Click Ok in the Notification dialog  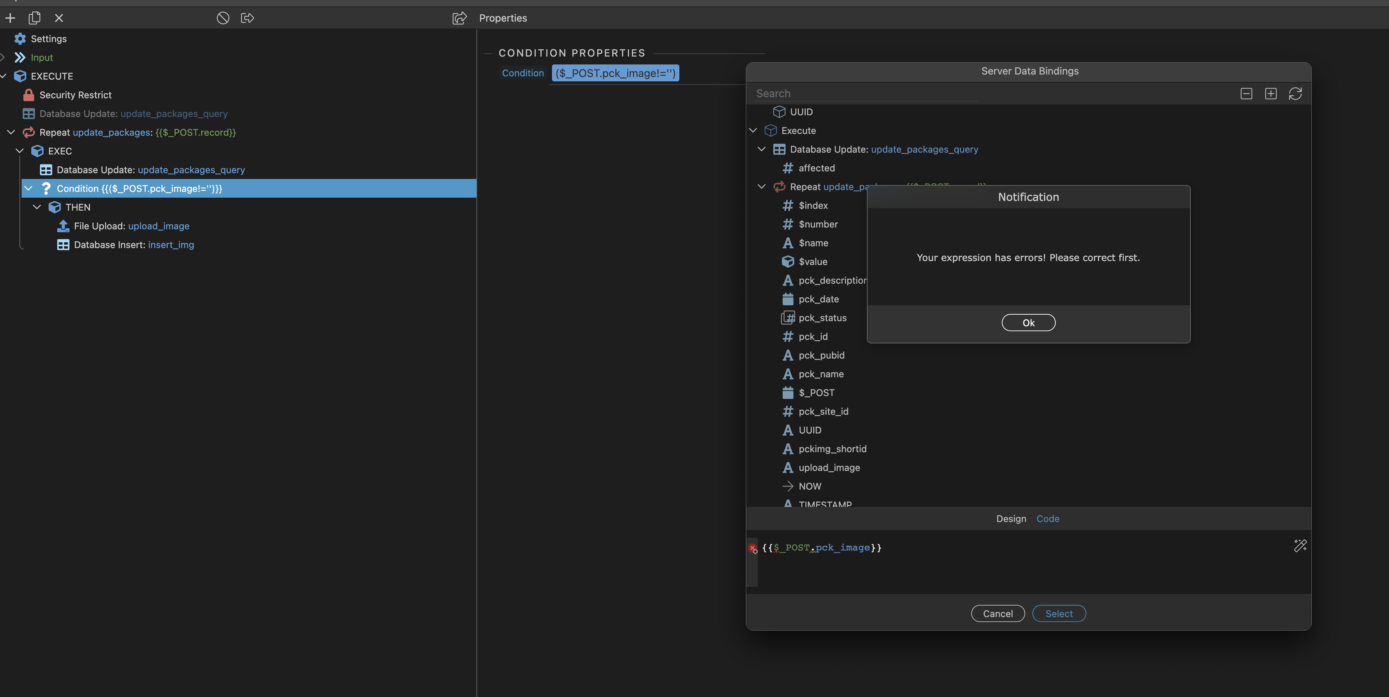coord(1028,323)
